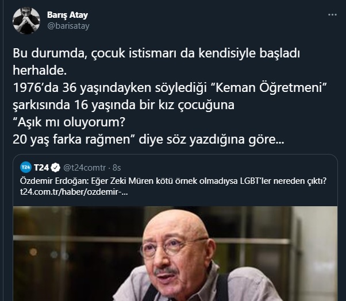Open the t24.com.tr/haber/ozdemir link
This screenshot has width=346, height=301.
(74, 192)
